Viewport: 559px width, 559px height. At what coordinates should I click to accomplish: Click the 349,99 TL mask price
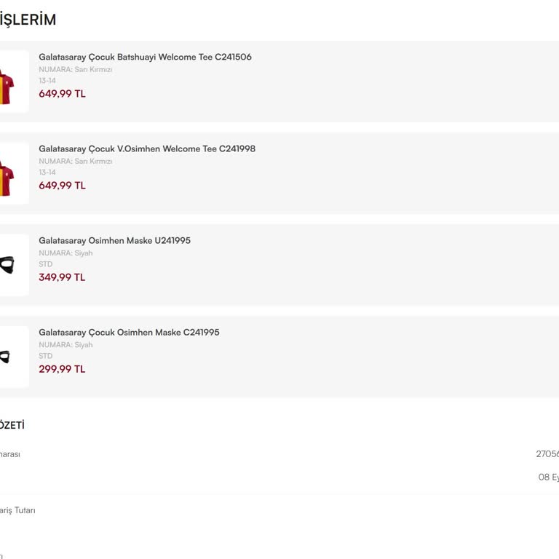tap(62, 277)
